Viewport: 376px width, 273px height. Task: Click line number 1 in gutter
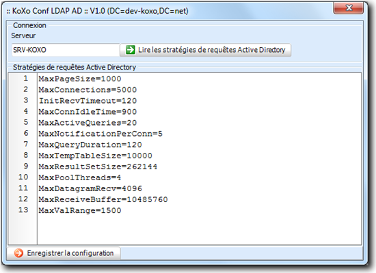click(26, 78)
